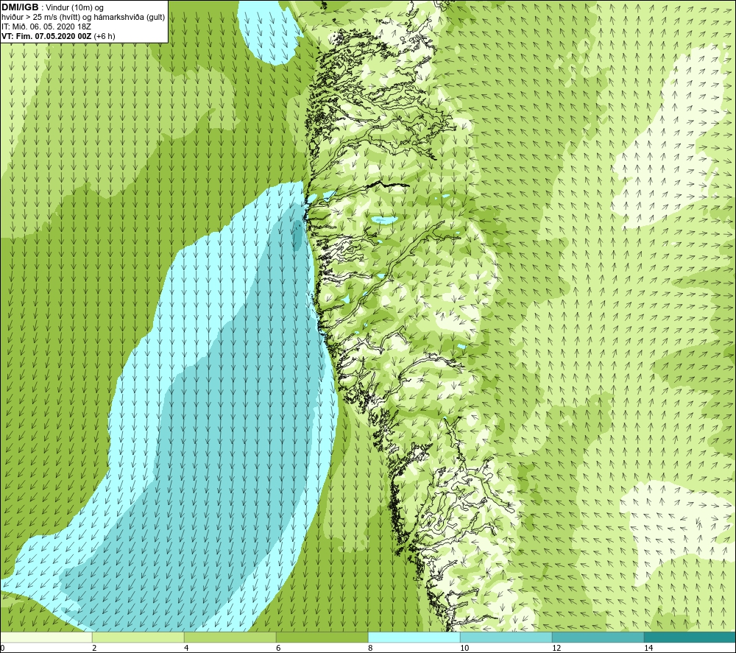Click the 'VT: Fim. 07.05.2020 00Z (+6 h)' line

coord(58,36)
